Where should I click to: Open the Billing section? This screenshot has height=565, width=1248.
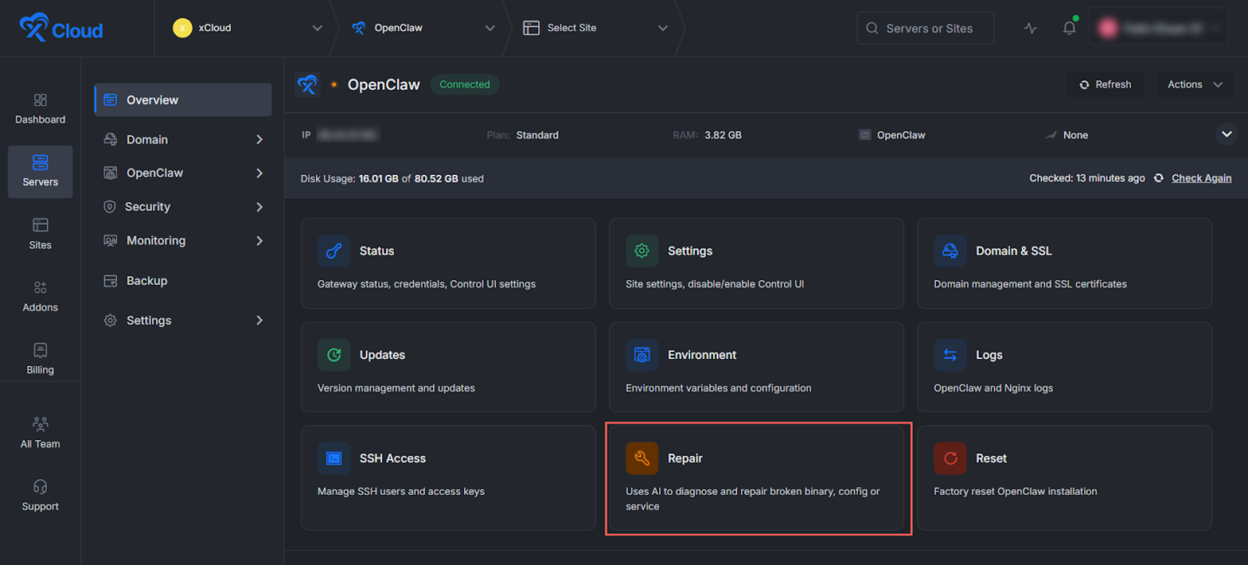pyautogui.click(x=40, y=359)
